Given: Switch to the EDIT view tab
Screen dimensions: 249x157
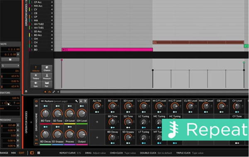Looking at the screenshot, I should click(x=22, y=153).
